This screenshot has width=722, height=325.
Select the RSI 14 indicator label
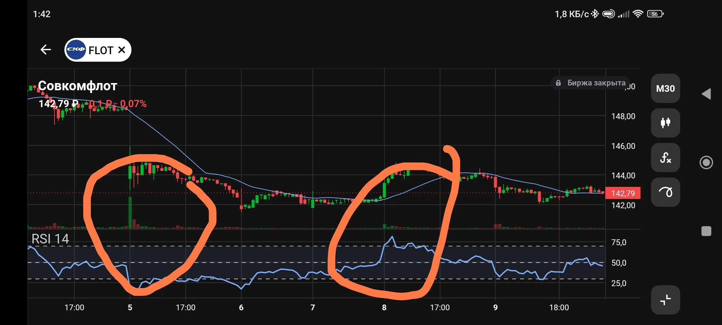[50, 239]
